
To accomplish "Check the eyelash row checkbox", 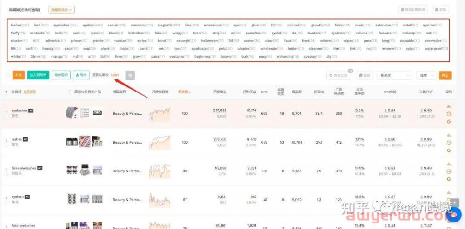I will (x=7, y=203).
